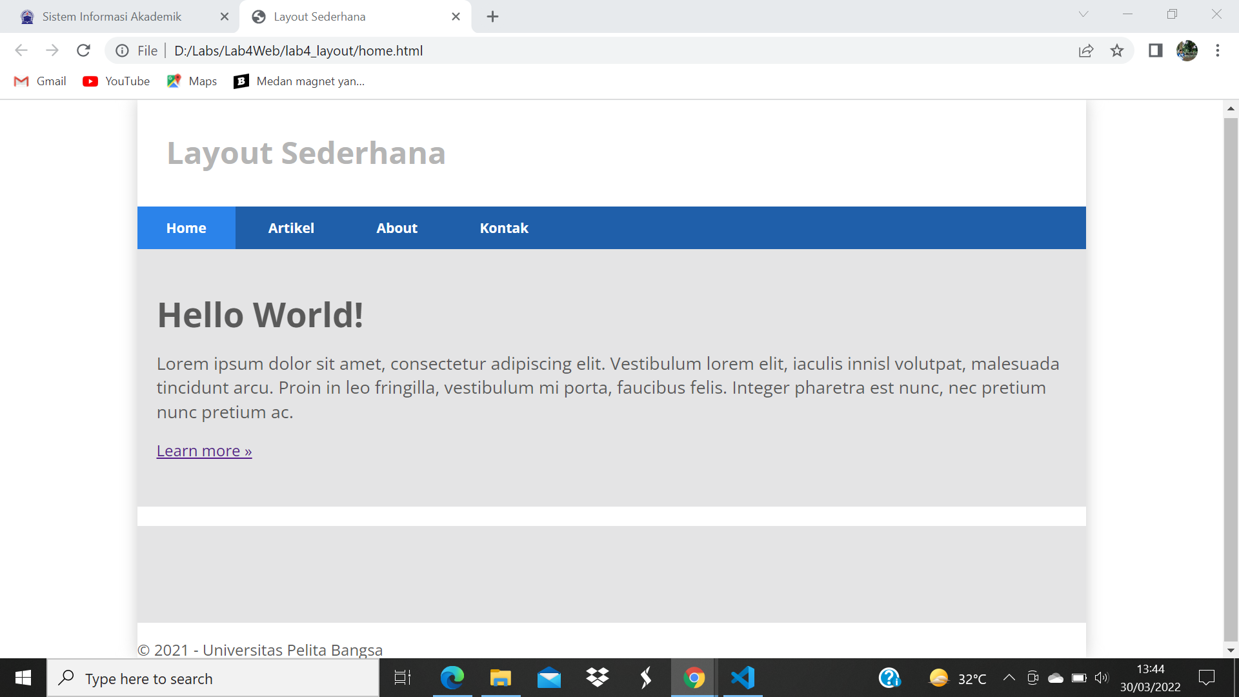This screenshot has height=697, width=1239.
Task: Click the tab list dropdown arrow
Action: click(1083, 14)
